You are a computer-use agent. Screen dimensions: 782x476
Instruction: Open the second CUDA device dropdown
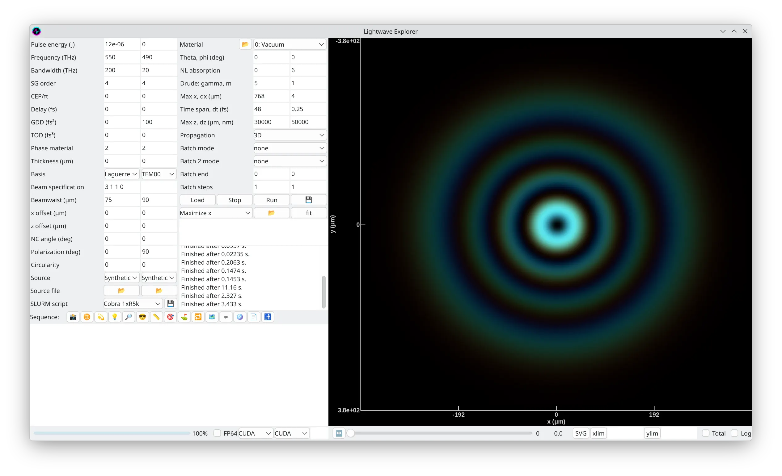(x=292, y=433)
